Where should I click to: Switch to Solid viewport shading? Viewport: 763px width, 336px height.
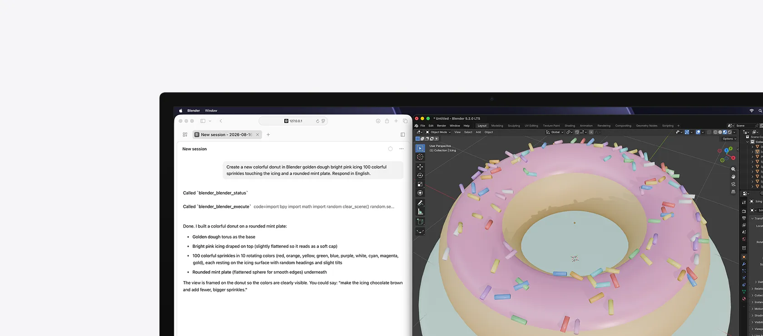point(720,132)
